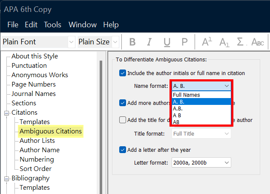
Task: Toggle Add more authors checkbox
Action: (x=122, y=103)
